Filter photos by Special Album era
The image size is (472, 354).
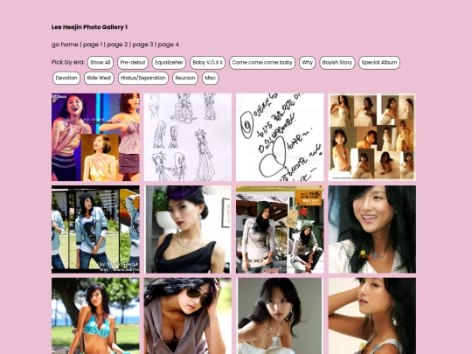tap(379, 63)
